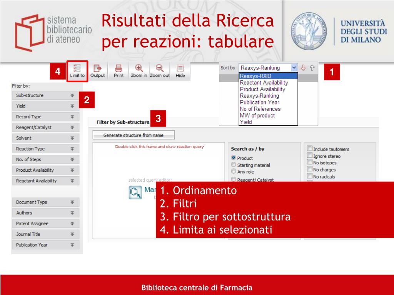Choose Reaxys-Ranking in the dropdown list
This screenshot has height=295, width=394.
268,96
